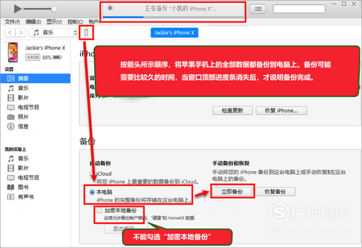Select the iCloud backup radio button
Image resolution: width=362 pixels, height=248 pixels.
tap(92, 174)
